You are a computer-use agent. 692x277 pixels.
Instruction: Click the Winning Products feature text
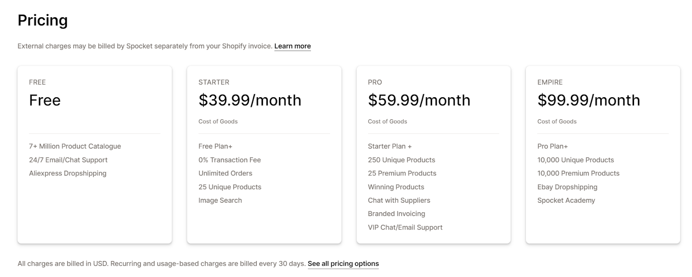pos(396,187)
